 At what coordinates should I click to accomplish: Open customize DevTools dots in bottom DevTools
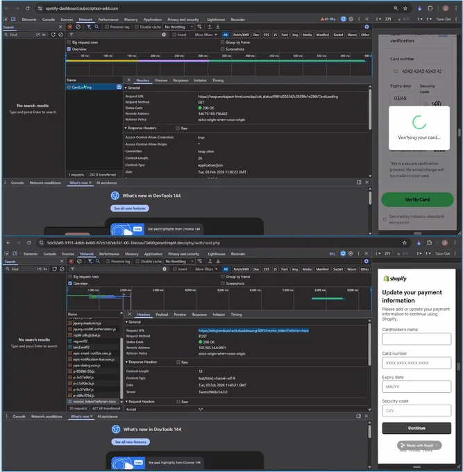(x=359, y=253)
